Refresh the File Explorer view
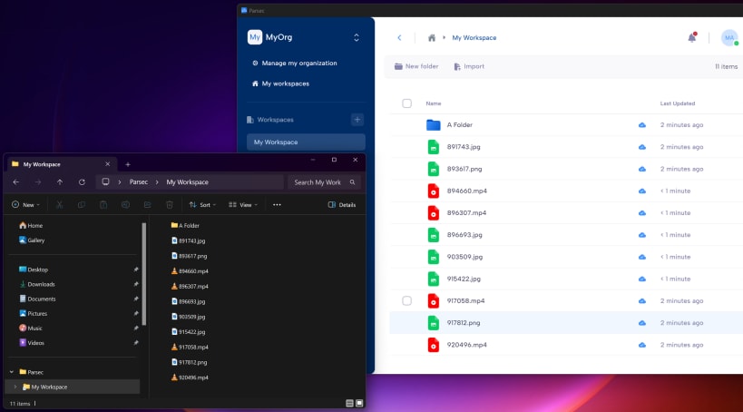743x412 pixels. pyautogui.click(x=82, y=182)
